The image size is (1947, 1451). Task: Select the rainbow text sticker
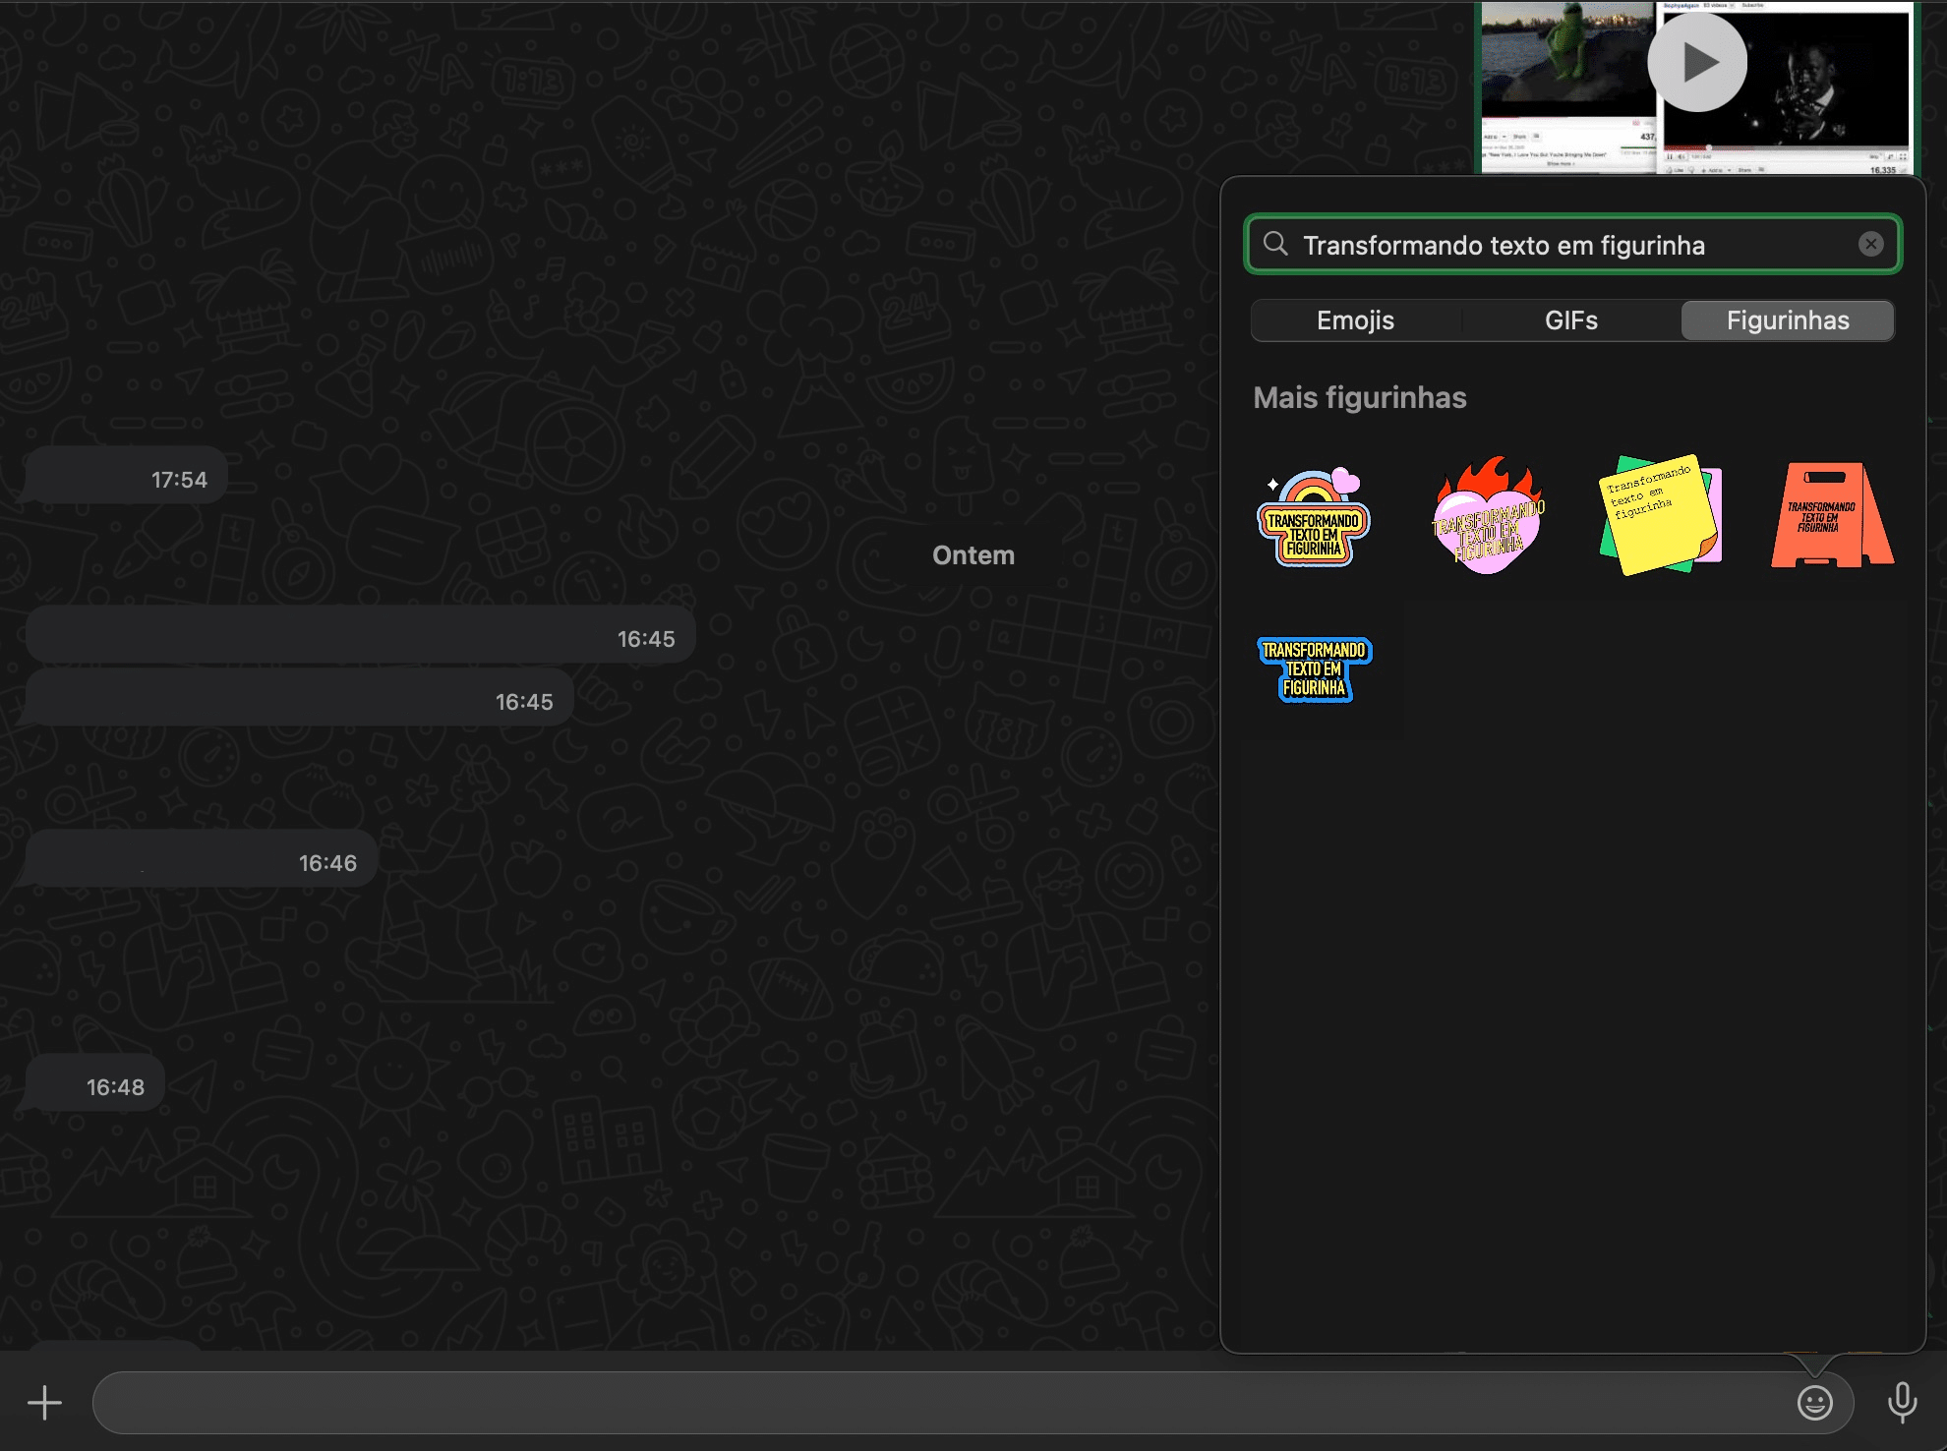tap(1314, 517)
